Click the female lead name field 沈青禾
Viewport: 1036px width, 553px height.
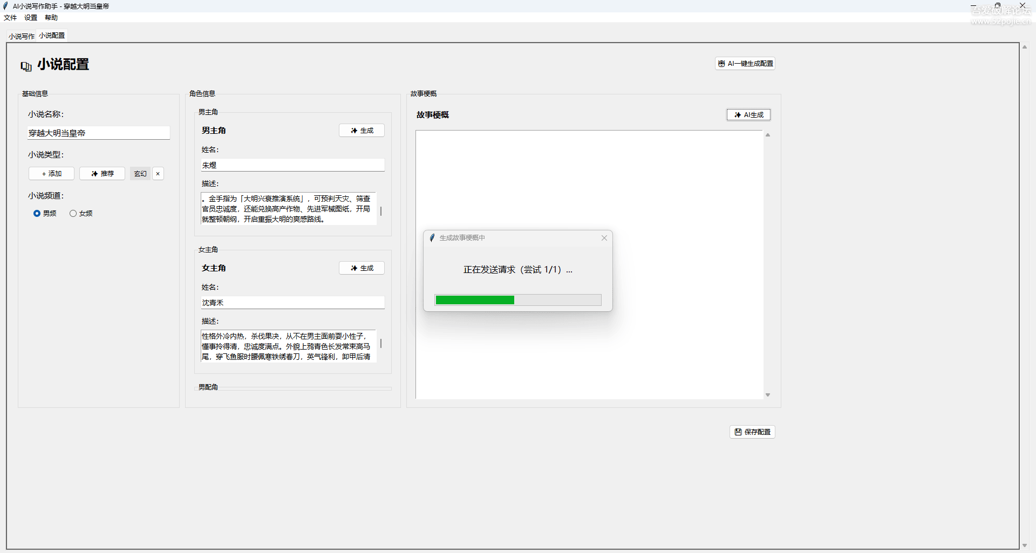tap(292, 303)
